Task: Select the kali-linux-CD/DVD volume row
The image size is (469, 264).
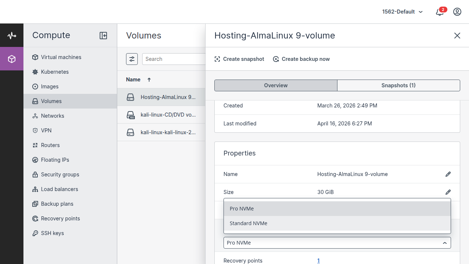Action: pos(161,115)
